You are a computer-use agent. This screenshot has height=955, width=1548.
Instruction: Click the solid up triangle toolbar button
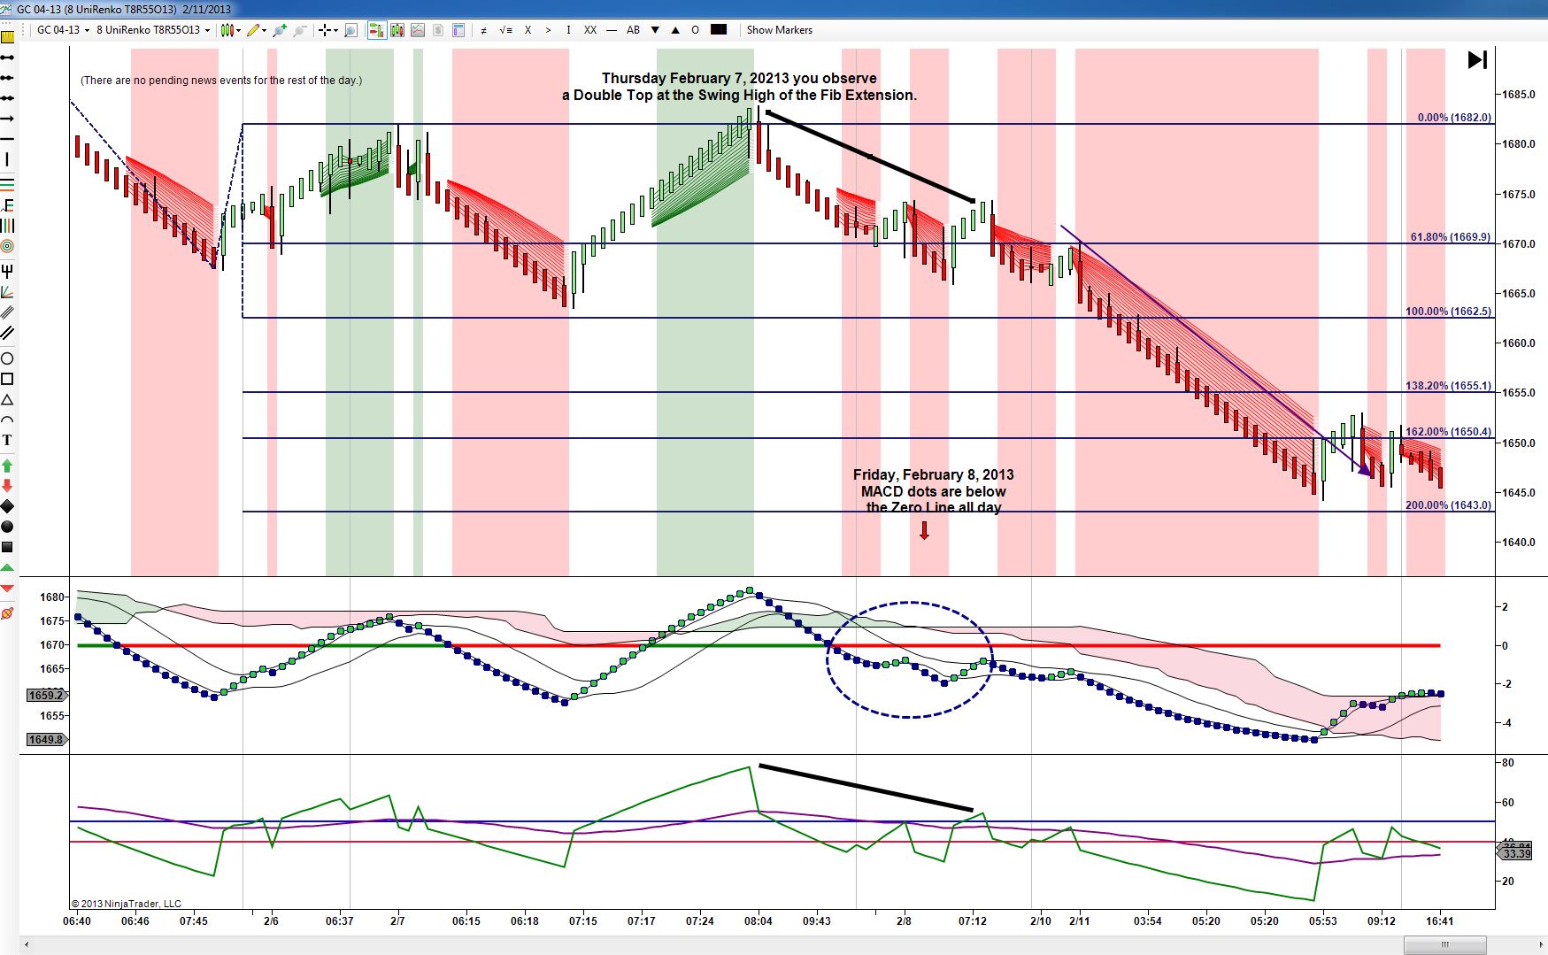point(675,30)
